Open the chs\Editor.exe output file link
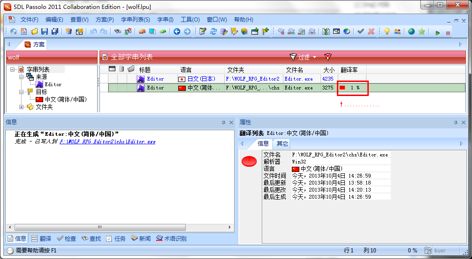This screenshot has height=259, width=472. [107, 141]
